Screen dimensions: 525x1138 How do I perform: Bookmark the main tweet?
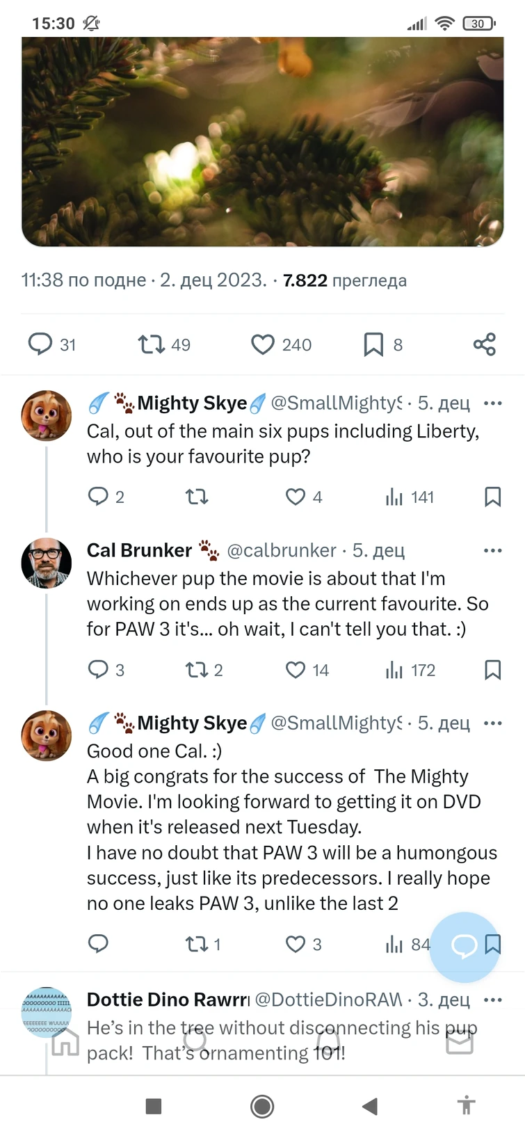[374, 344]
